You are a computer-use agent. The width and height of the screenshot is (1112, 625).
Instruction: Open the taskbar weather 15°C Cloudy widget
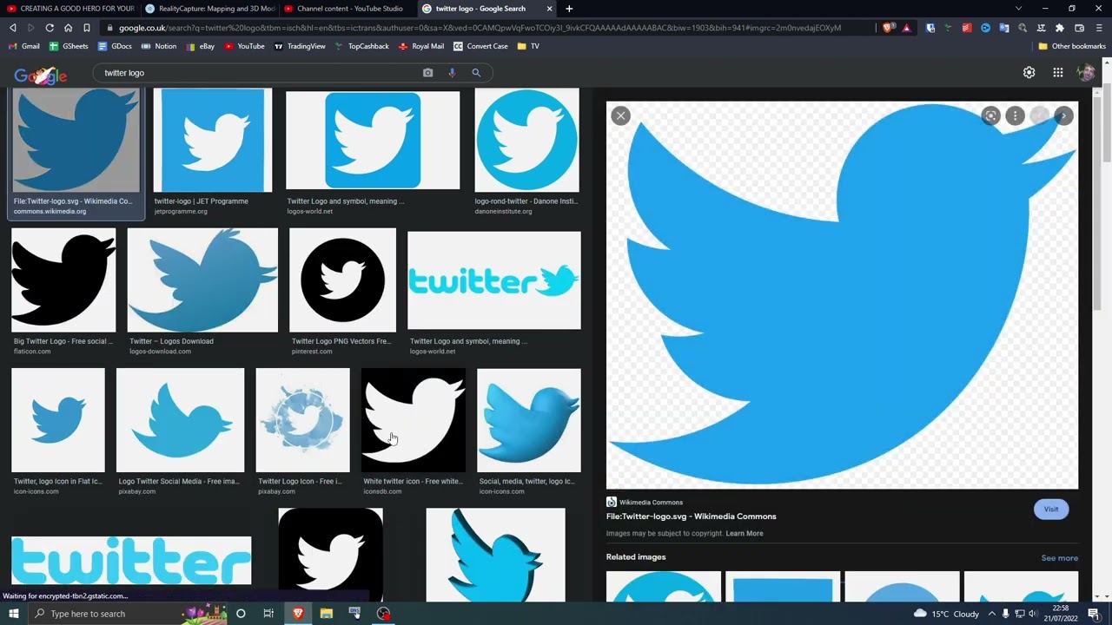tap(947, 614)
